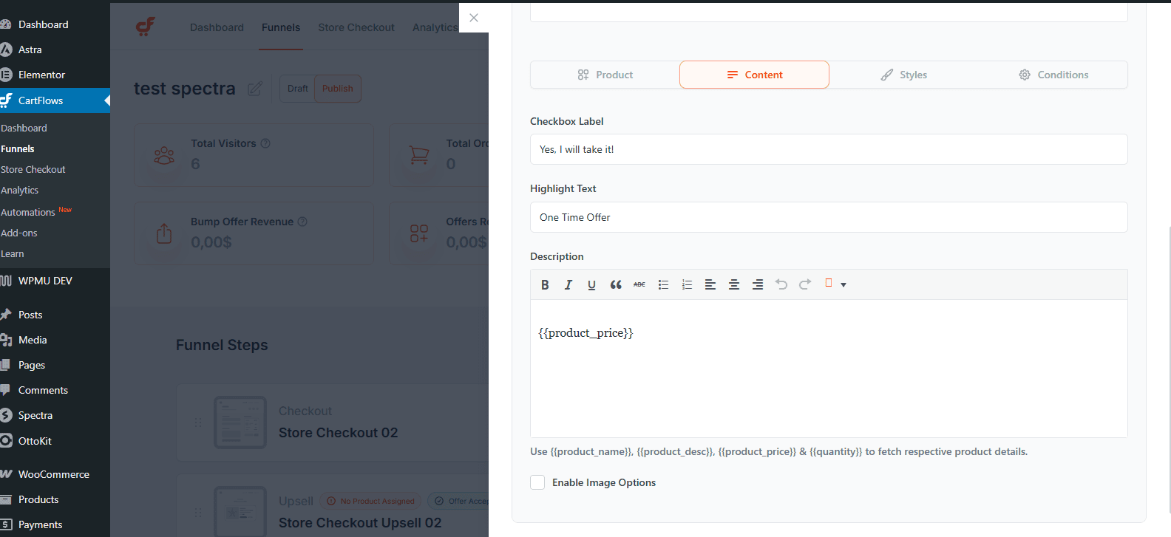The height and width of the screenshot is (537, 1171).
Task: Click Total Visitors people icon
Action: 164,155
